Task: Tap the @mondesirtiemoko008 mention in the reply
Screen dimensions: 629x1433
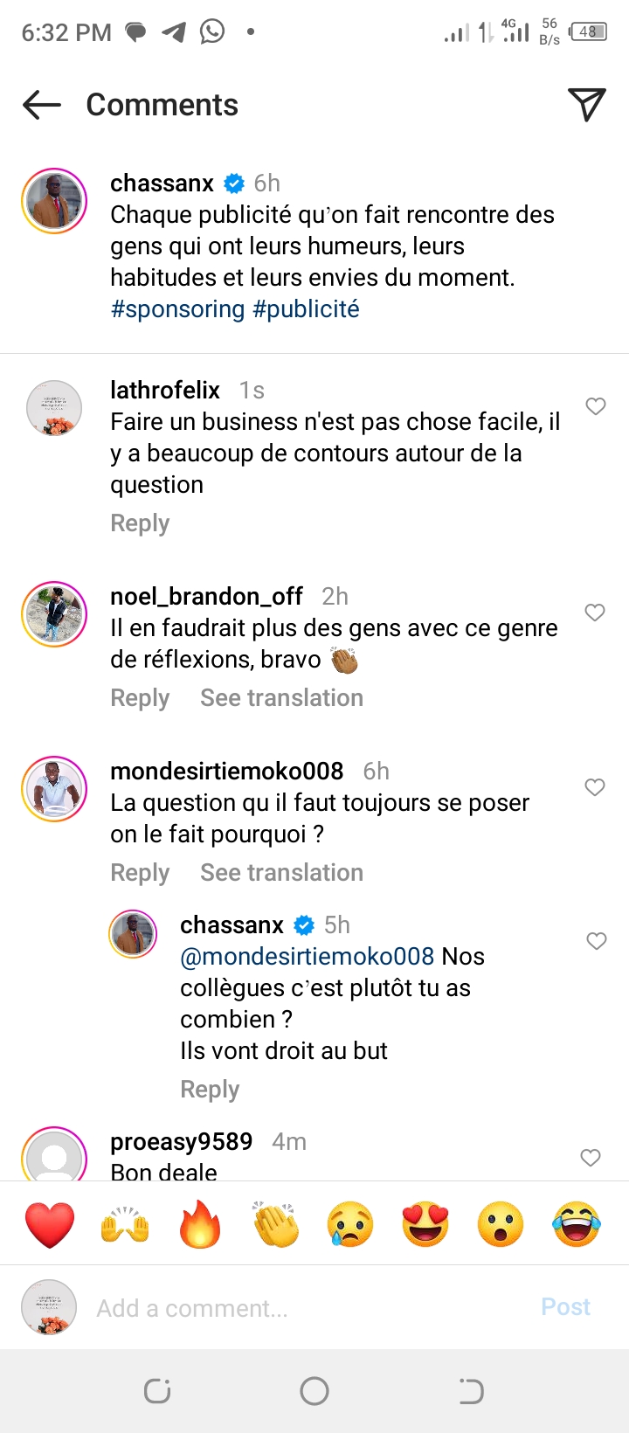Action: tap(307, 957)
